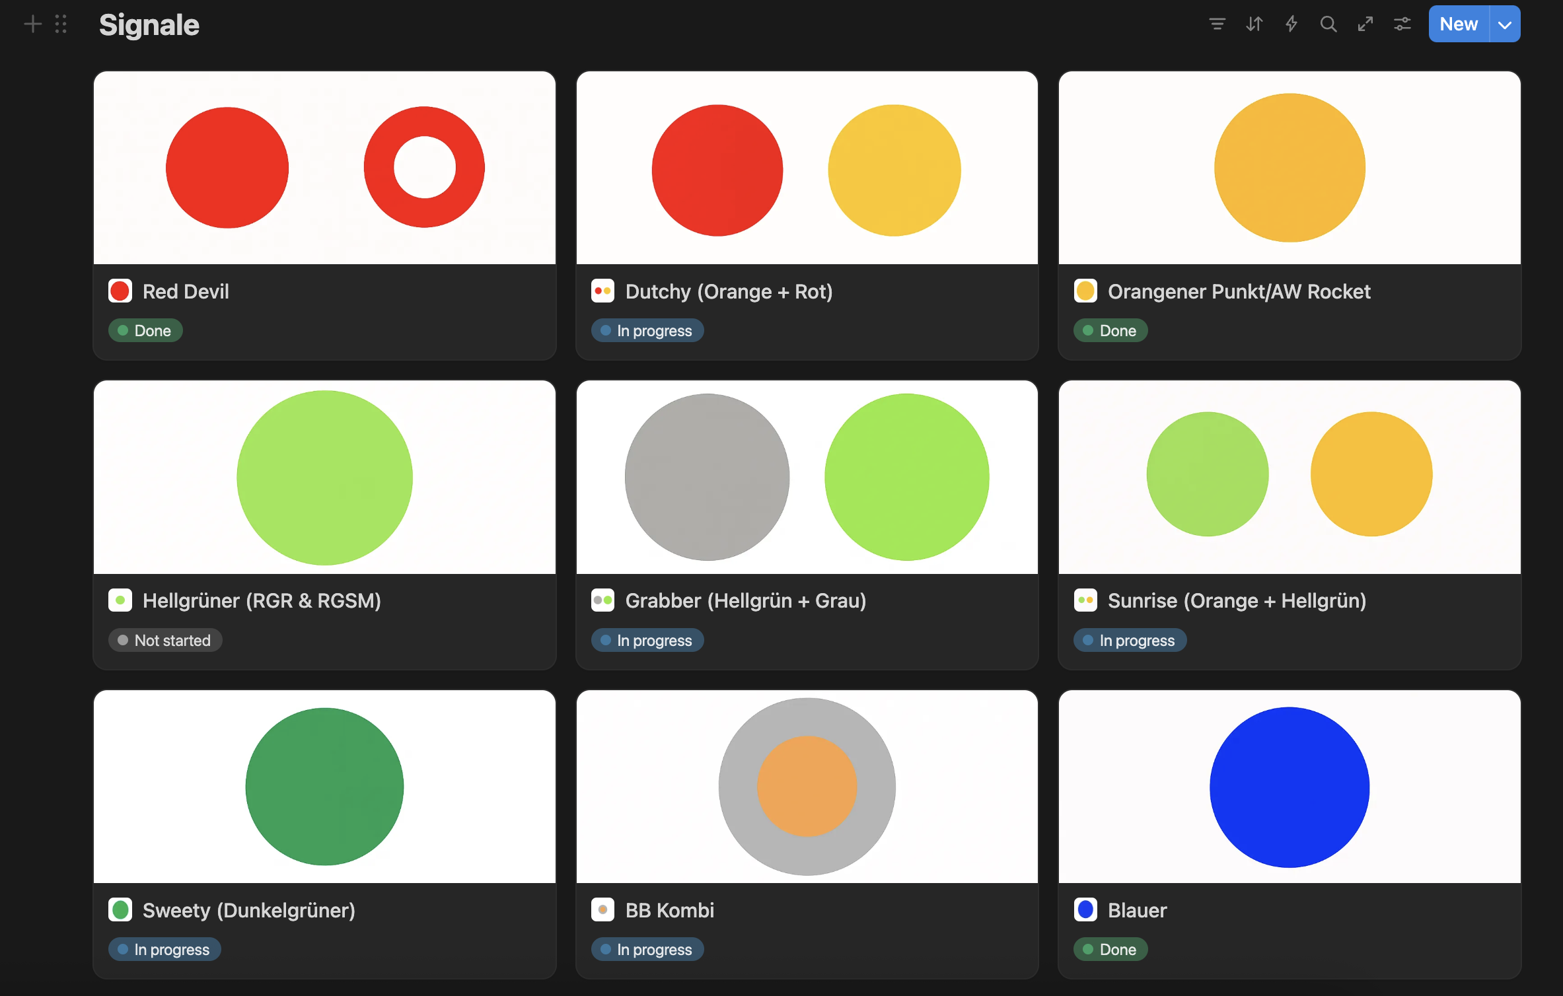This screenshot has width=1563, height=996.
Task: Open Grabber card cover image
Action: coord(807,477)
